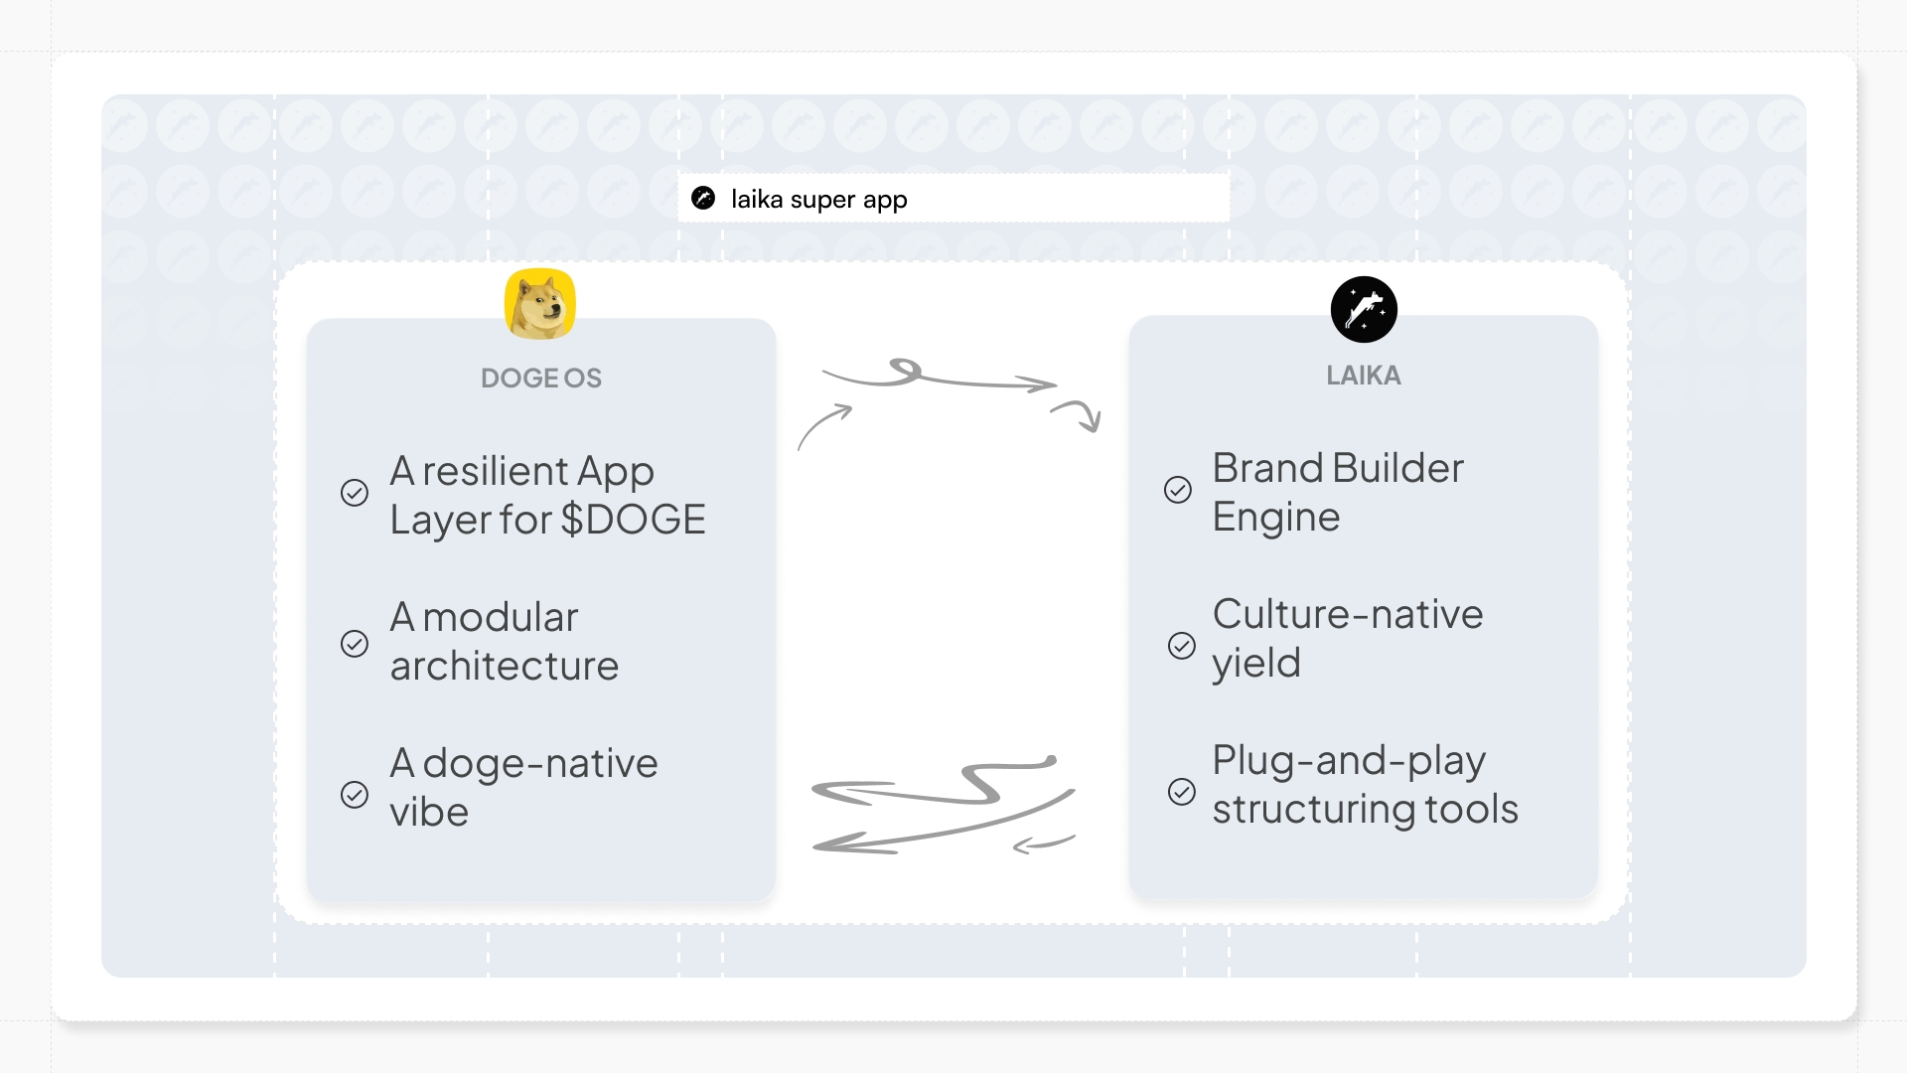Toggle the check beside "A resilient App Layer"
Screen dimensions: 1907x1073
(x=355, y=493)
